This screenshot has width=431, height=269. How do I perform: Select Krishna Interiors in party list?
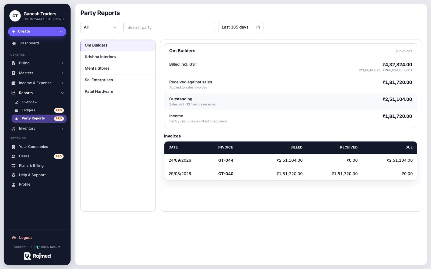click(x=118, y=57)
